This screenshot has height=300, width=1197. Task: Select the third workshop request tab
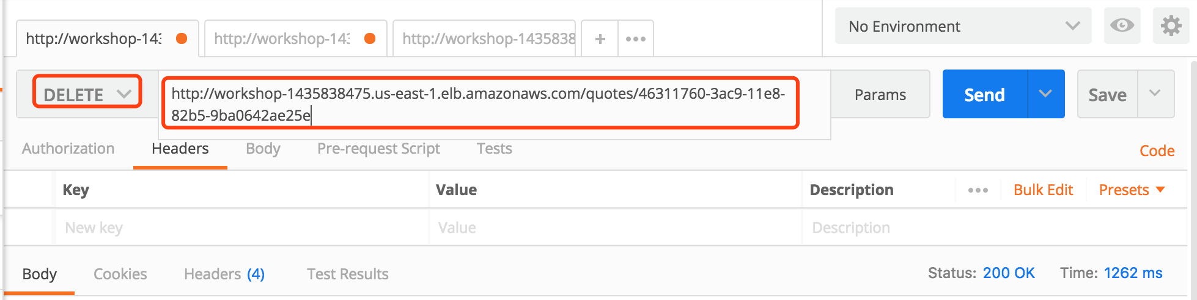tap(486, 39)
